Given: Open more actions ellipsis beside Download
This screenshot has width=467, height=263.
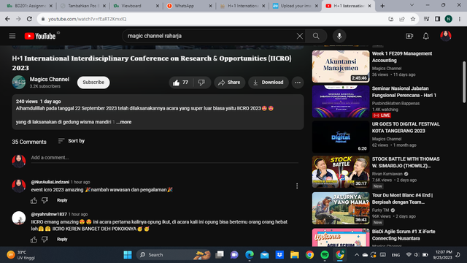Looking at the screenshot, I should [x=298, y=83].
